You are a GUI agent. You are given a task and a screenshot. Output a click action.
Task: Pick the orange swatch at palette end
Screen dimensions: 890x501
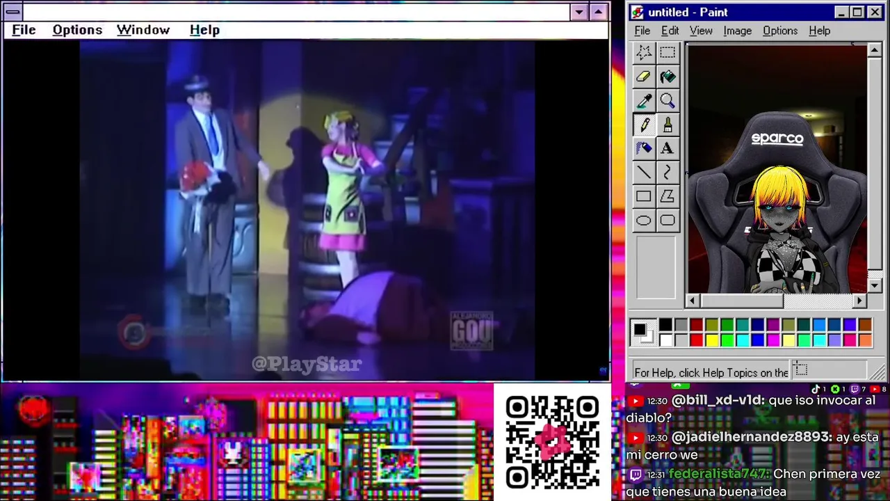pyautogui.click(x=865, y=340)
